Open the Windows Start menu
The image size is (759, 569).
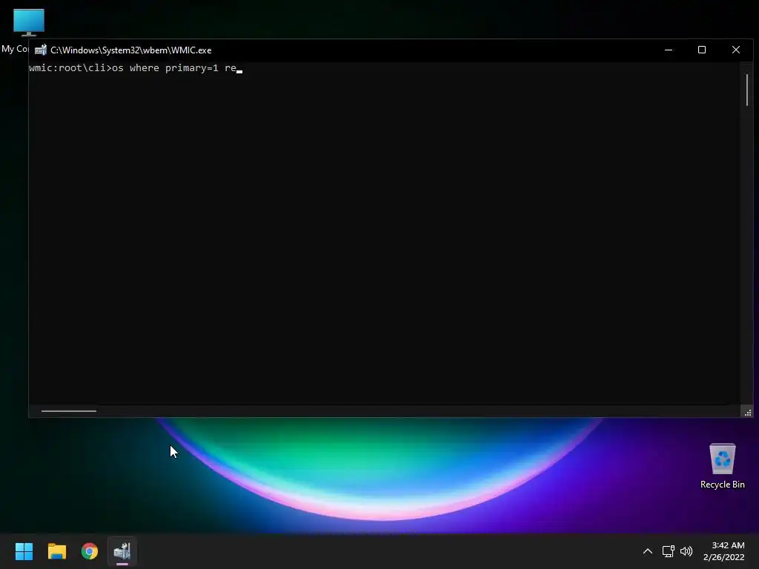point(24,551)
